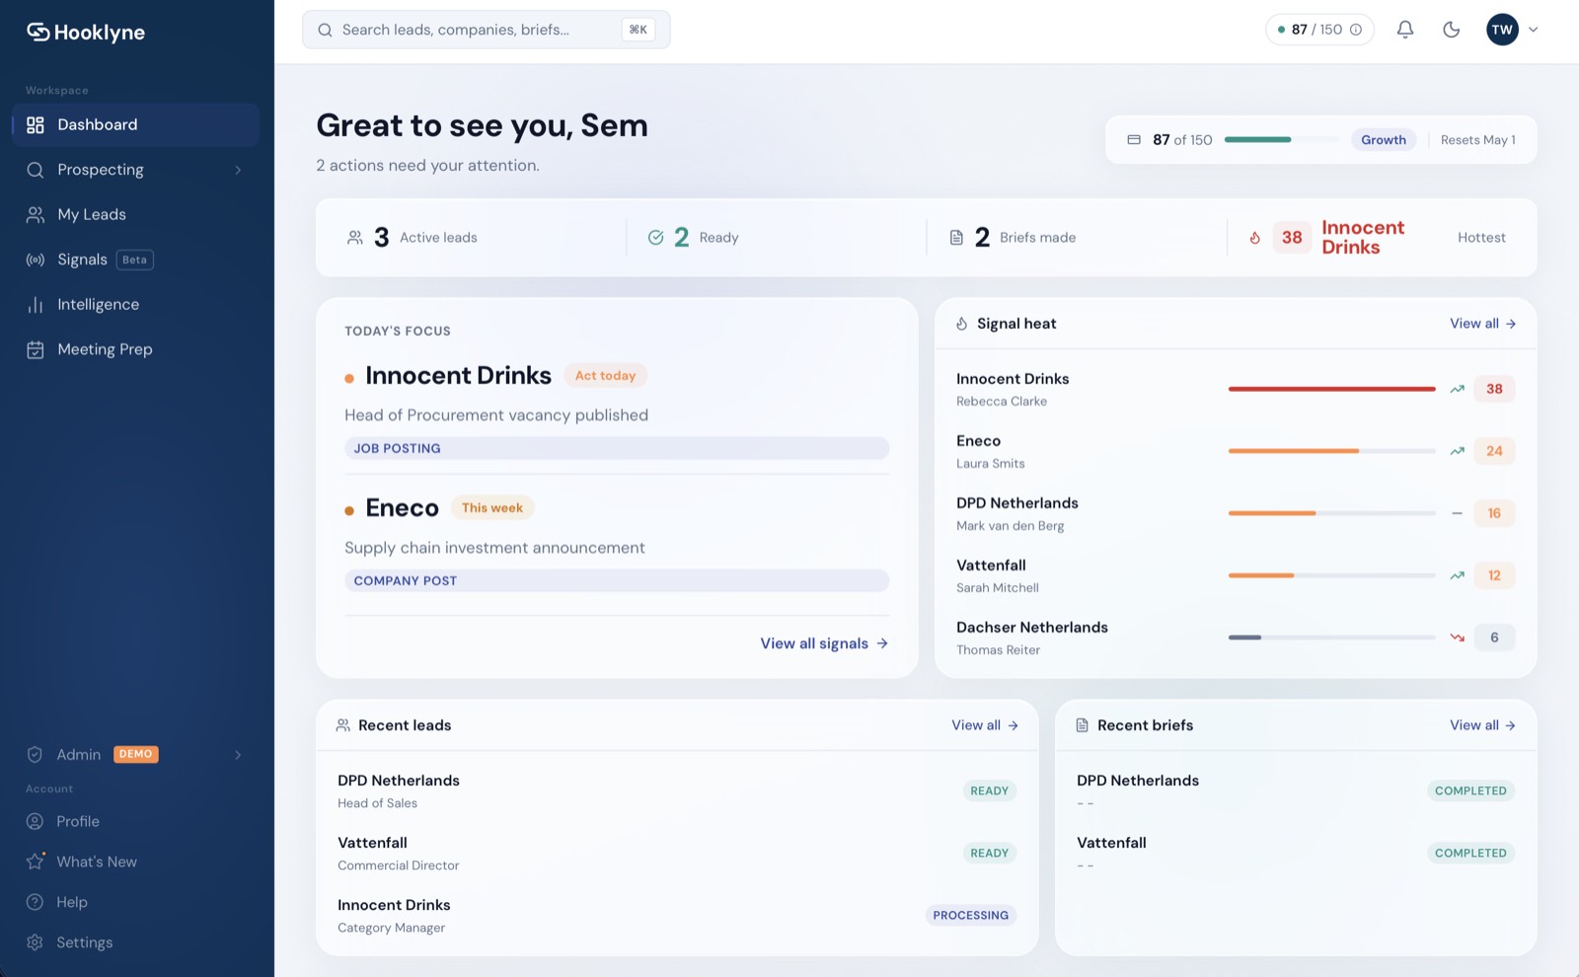Click PROCESSING status for Innocent Drinks

(x=971, y=915)
